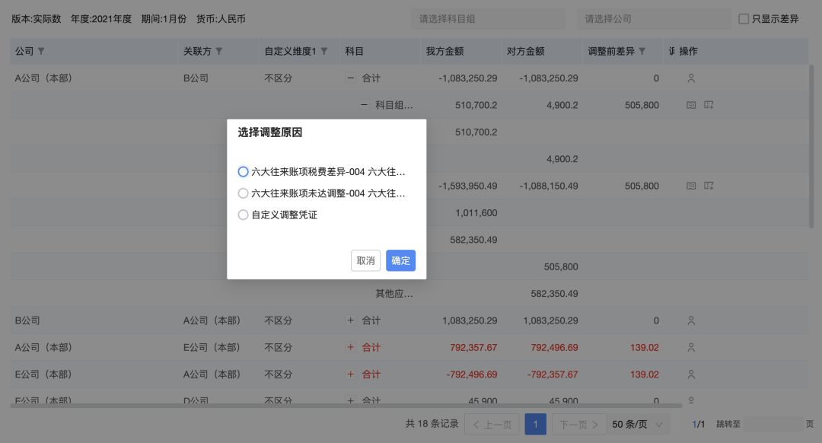This screenshot has height=443, width=822.
Task: Select the 自定义调整凭证 radio option
Action: click(243, 215)
